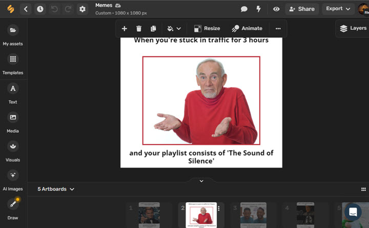369x228 pixels.
Task: Open the Layers panel
Action: point(353,28)
